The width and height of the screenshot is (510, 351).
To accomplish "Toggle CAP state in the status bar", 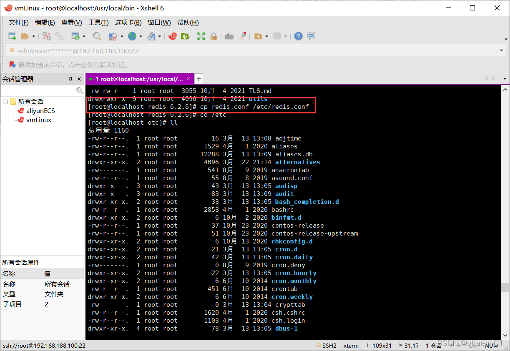I will (474, 345).
